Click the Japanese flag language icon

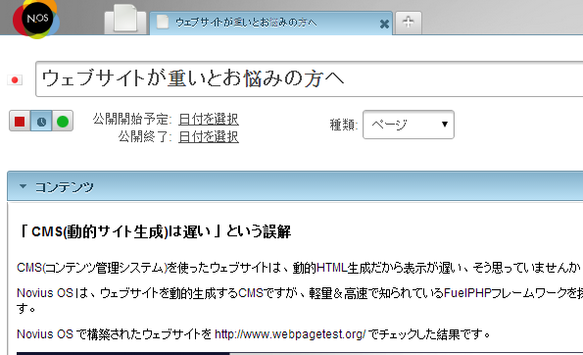pyautogui.click(x=15, y=79)
